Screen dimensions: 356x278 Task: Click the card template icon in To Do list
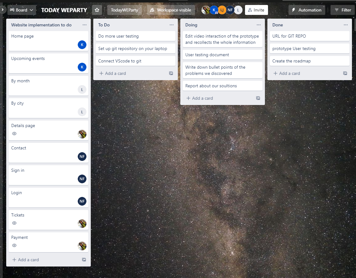click(x=171, y=73)
